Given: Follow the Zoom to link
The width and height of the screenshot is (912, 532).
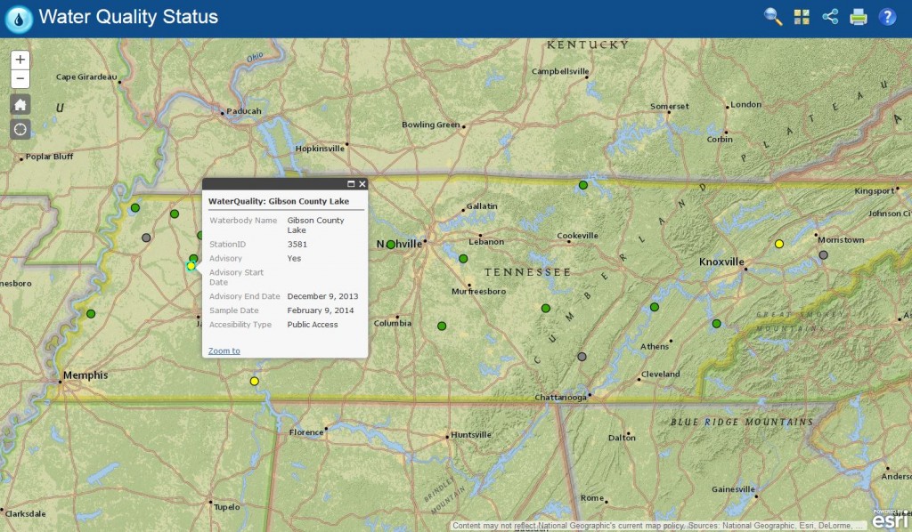Looking at the screenshot, I should [x=224, y=351].
